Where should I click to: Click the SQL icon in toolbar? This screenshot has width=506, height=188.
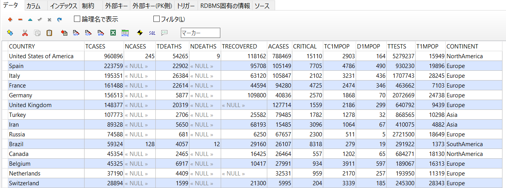(152, 33)
